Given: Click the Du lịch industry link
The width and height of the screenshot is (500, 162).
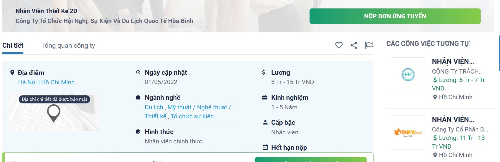Looking at the screenshot, I should [x=154, y=107].
